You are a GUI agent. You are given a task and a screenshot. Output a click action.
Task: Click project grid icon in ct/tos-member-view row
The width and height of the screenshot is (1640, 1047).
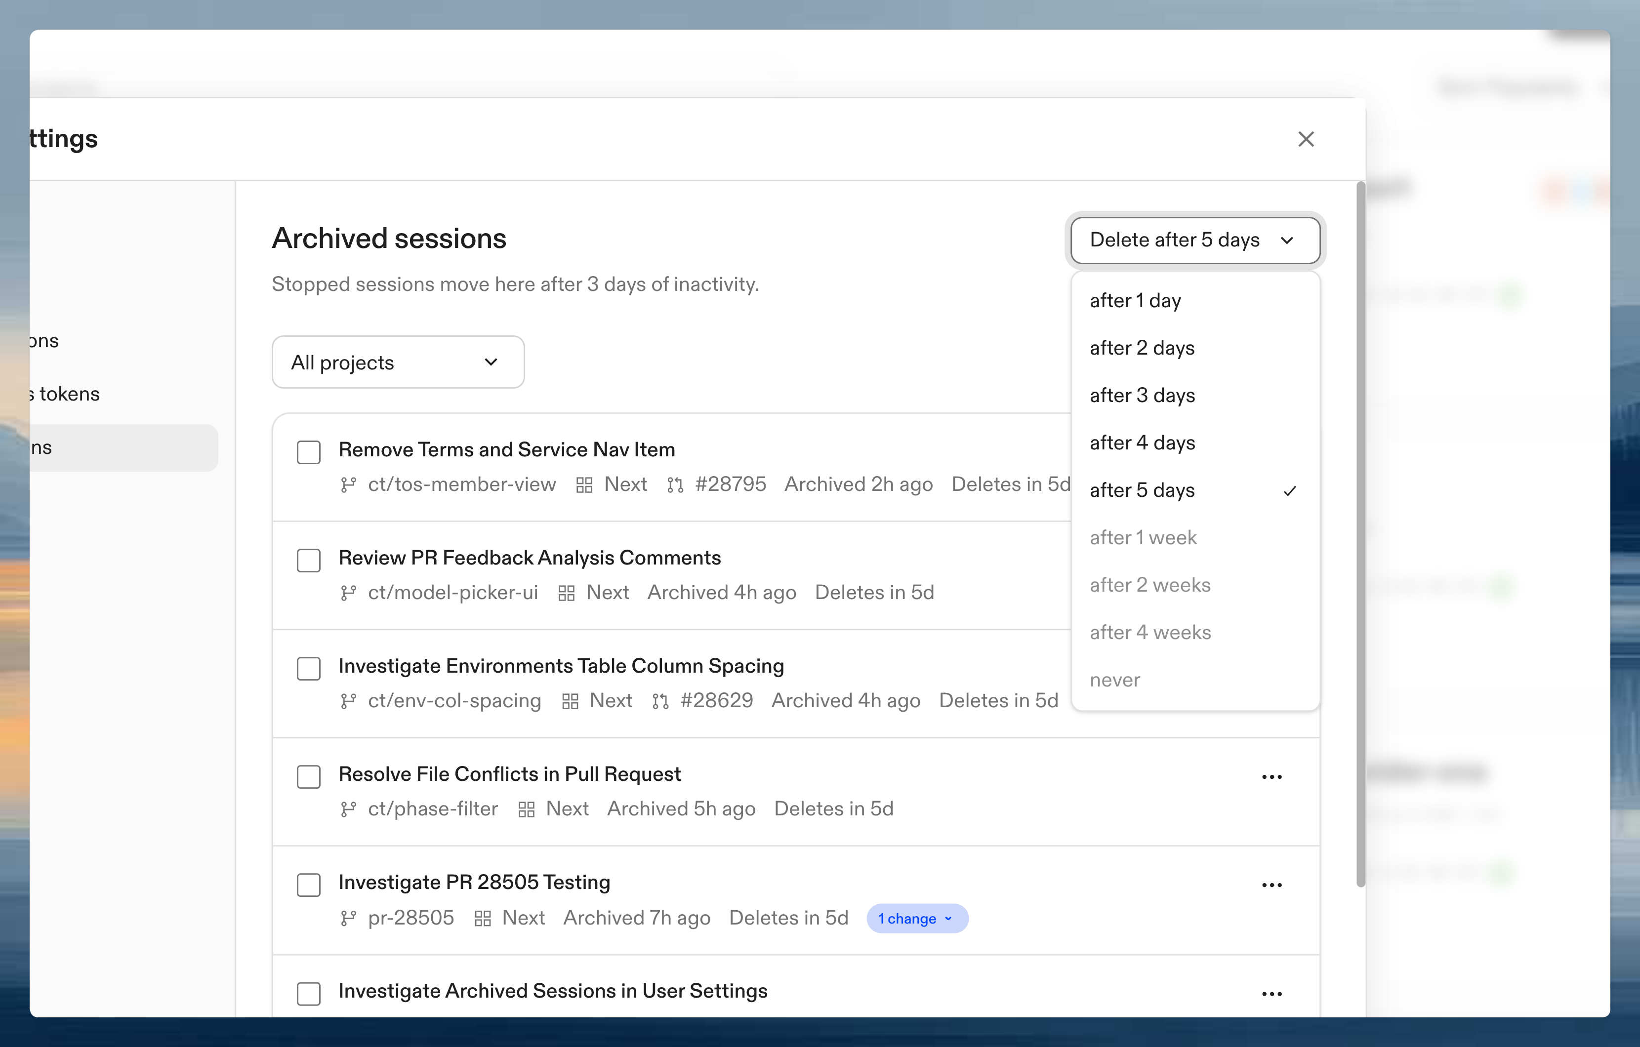click(x=584, y=485)
